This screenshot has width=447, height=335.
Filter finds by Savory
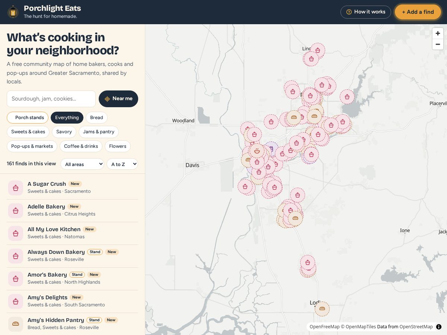coord(64,132)
